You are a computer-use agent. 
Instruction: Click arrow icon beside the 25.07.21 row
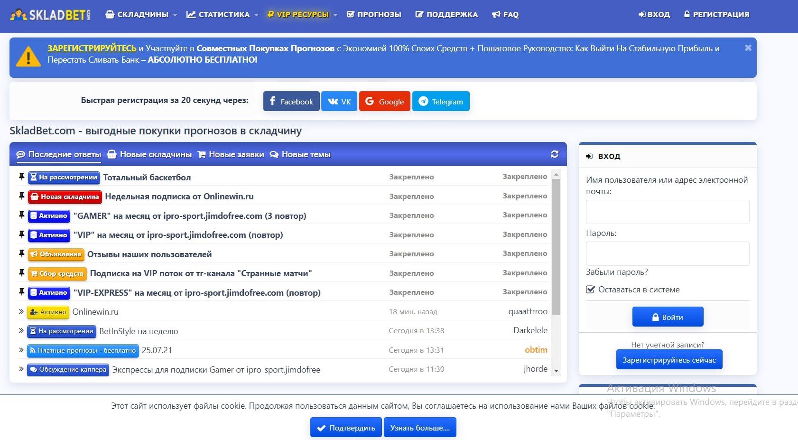coord(21,350)
